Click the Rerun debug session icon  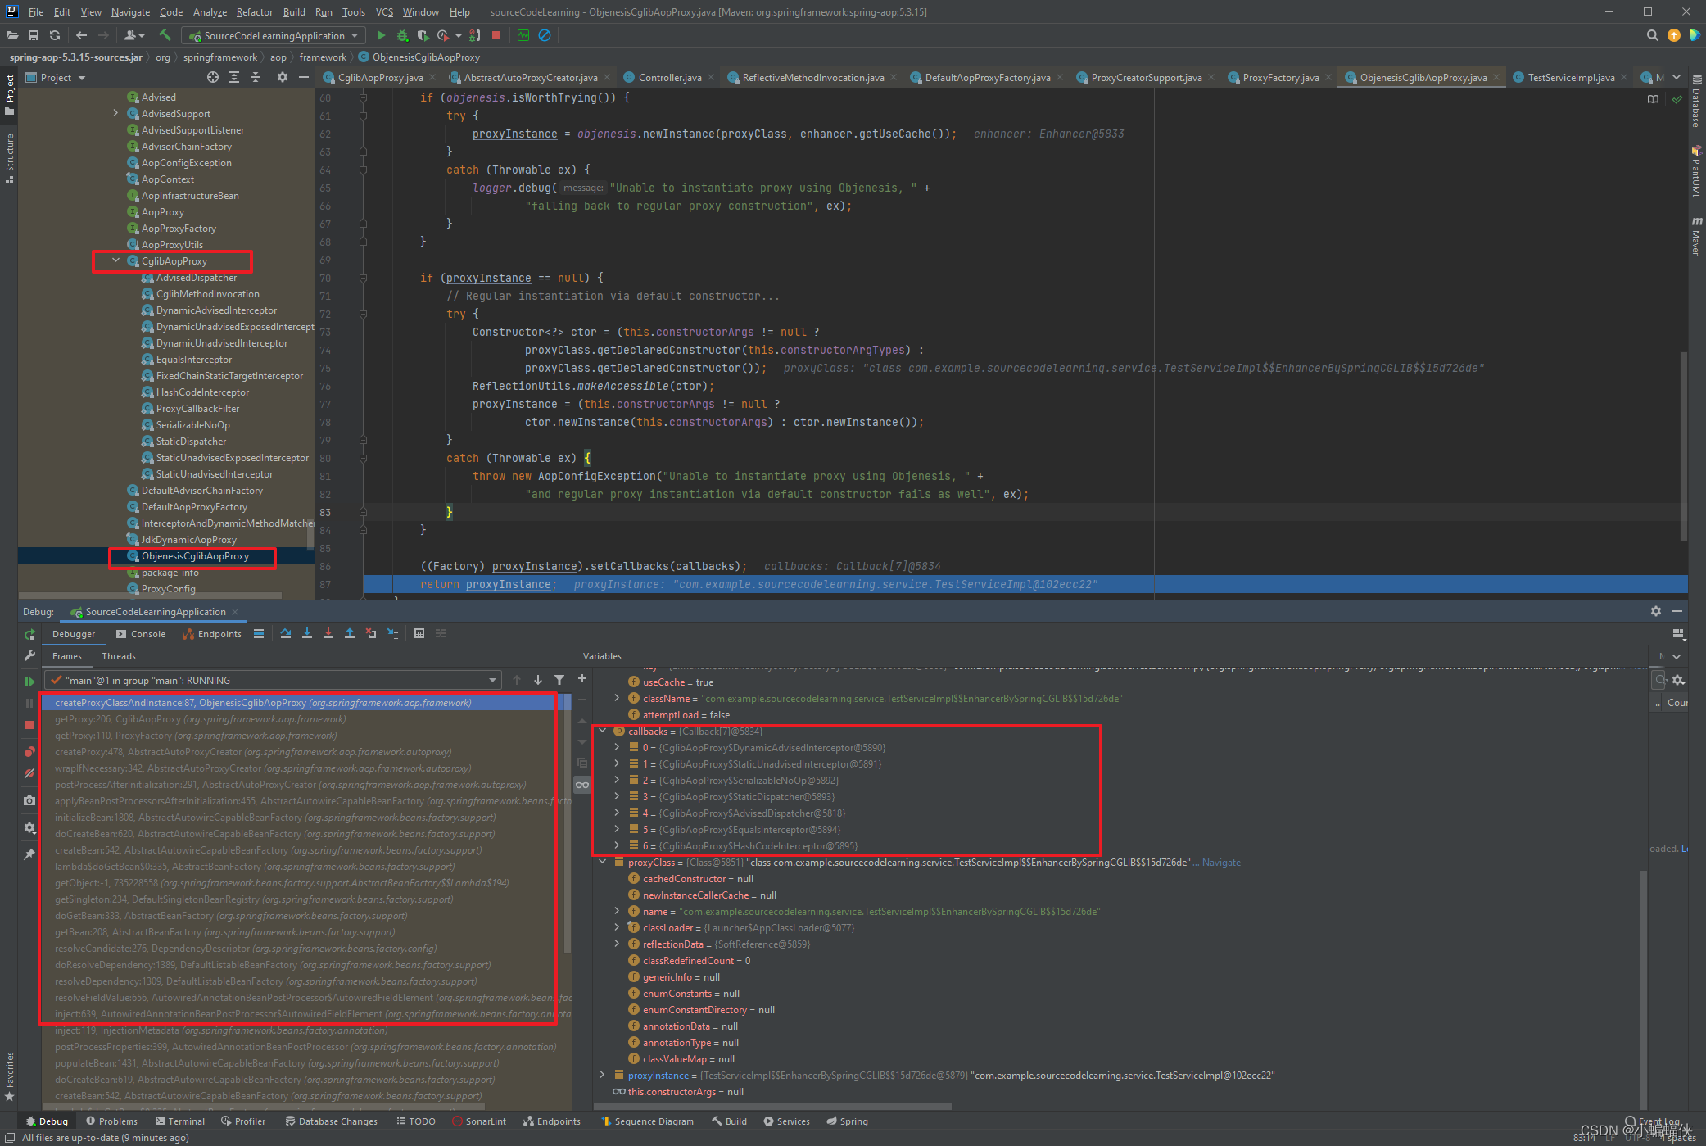tap(29, 635)
